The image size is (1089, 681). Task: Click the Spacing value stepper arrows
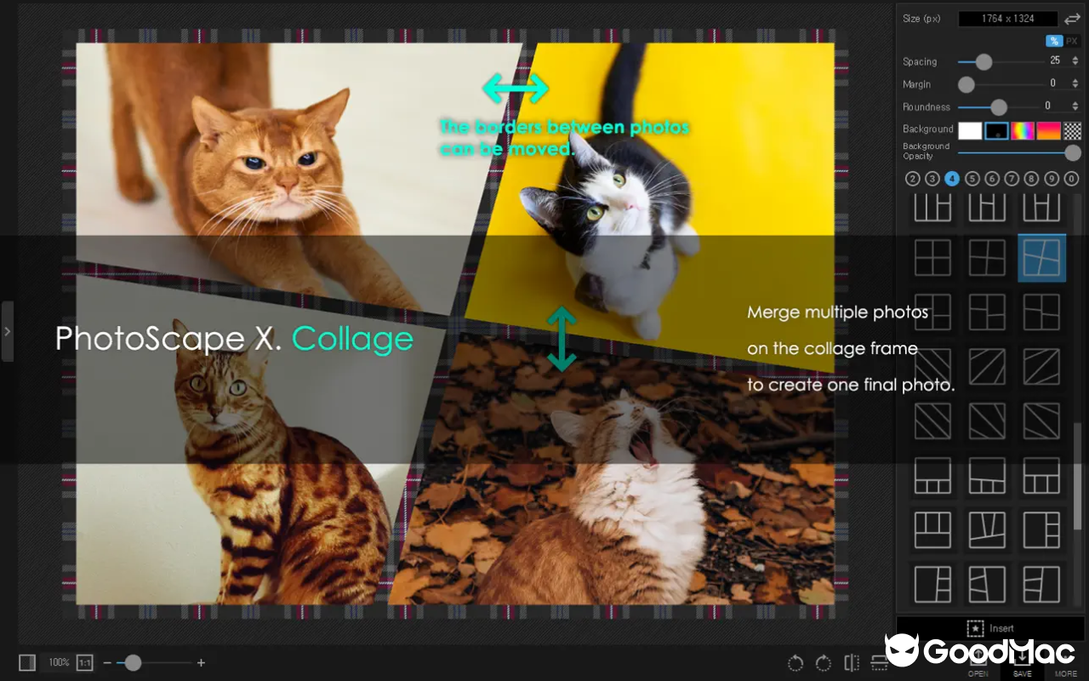point(1075,60)
